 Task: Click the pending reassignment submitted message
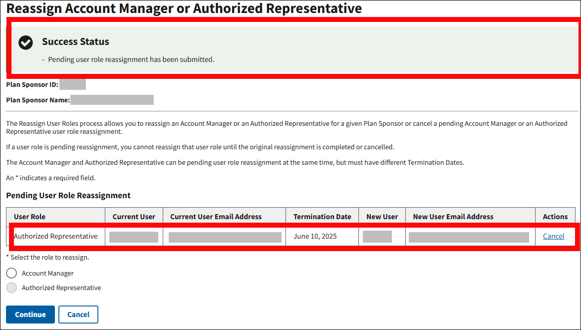131,59
